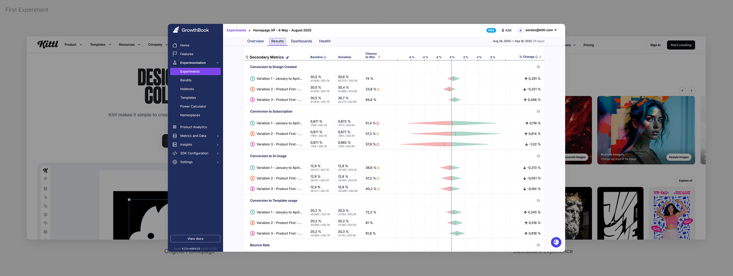
Task: Click user avatar A in header
Action: point(520,30)
